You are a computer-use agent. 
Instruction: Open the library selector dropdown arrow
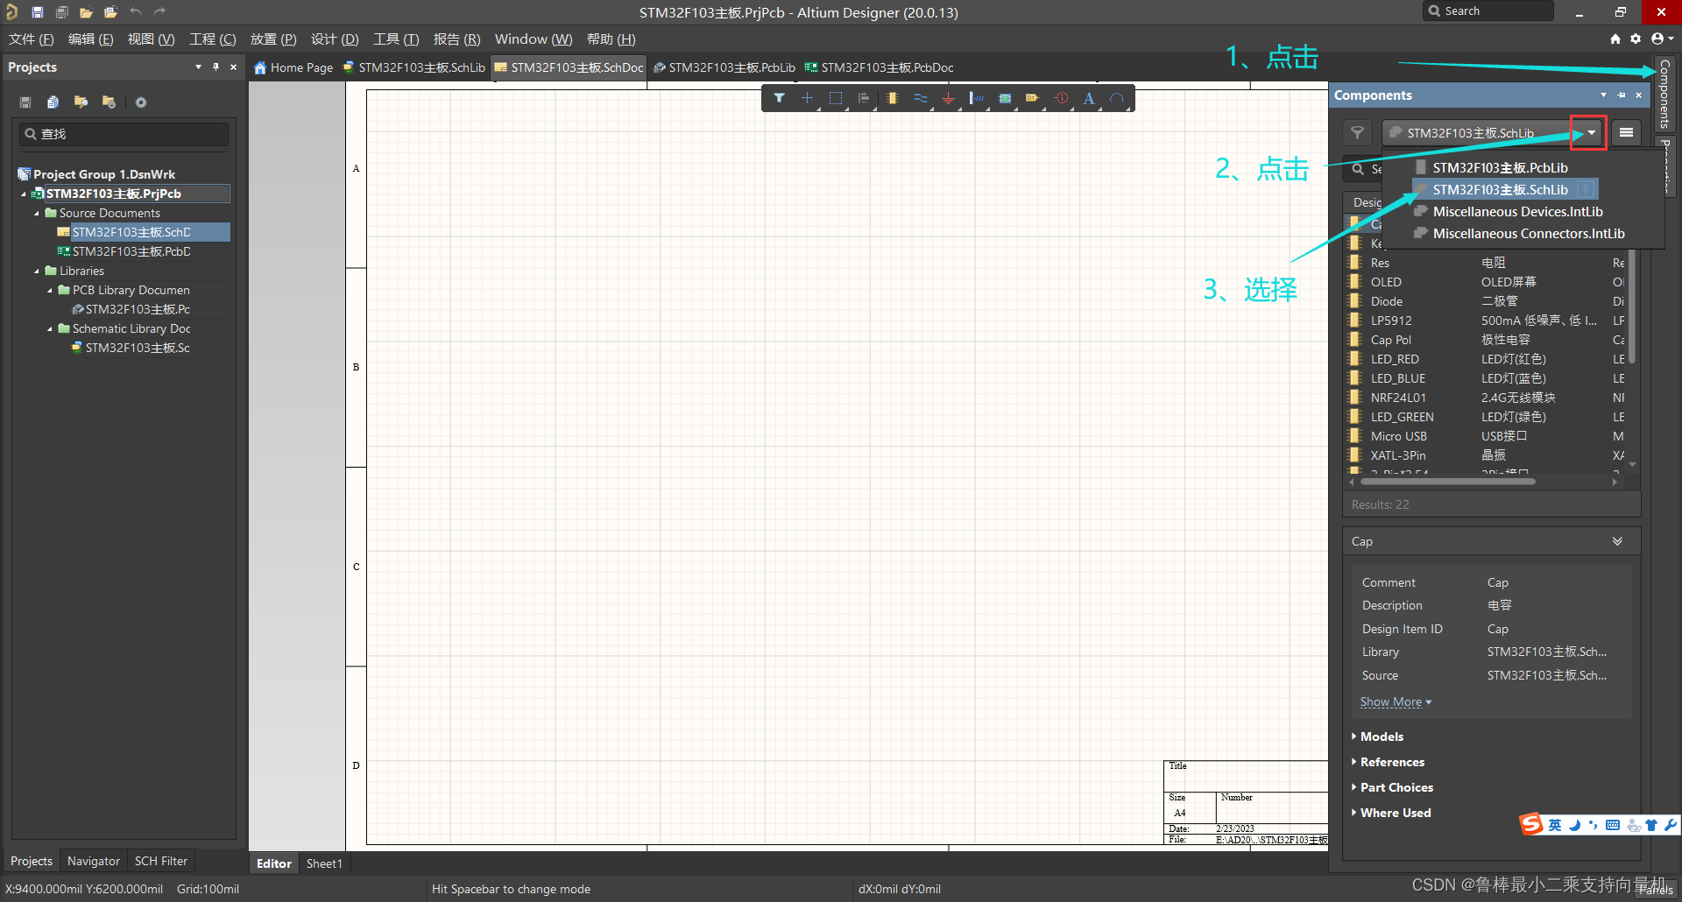[1590, 133]
